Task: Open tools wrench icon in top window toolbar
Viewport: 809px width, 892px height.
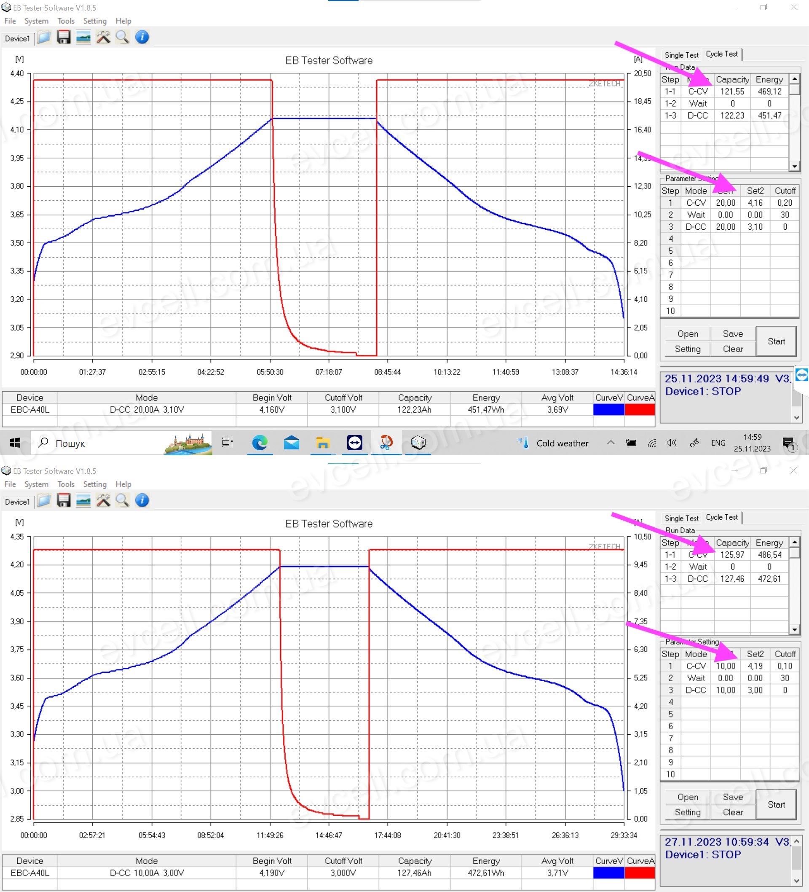Action: pos(103,38)
